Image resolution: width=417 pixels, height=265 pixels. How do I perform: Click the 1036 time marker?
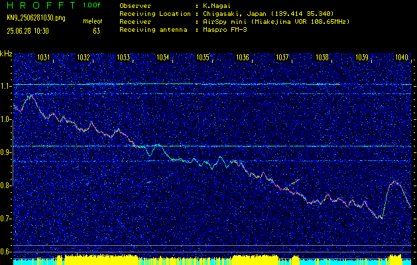[x=243, y=57]
